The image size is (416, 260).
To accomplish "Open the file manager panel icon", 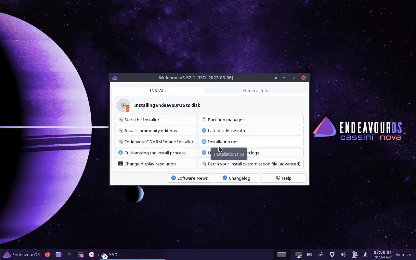I will coord(58,254).
